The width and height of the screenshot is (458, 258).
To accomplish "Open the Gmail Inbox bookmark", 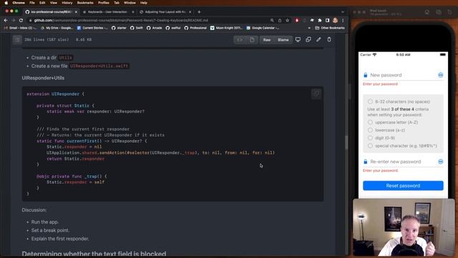I will (x=20, y=28).
